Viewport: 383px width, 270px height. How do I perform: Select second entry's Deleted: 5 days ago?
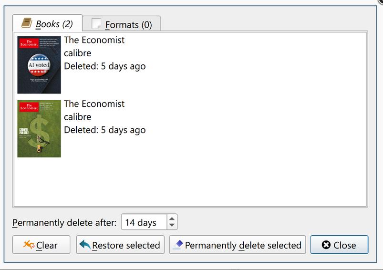click(105, 130)
